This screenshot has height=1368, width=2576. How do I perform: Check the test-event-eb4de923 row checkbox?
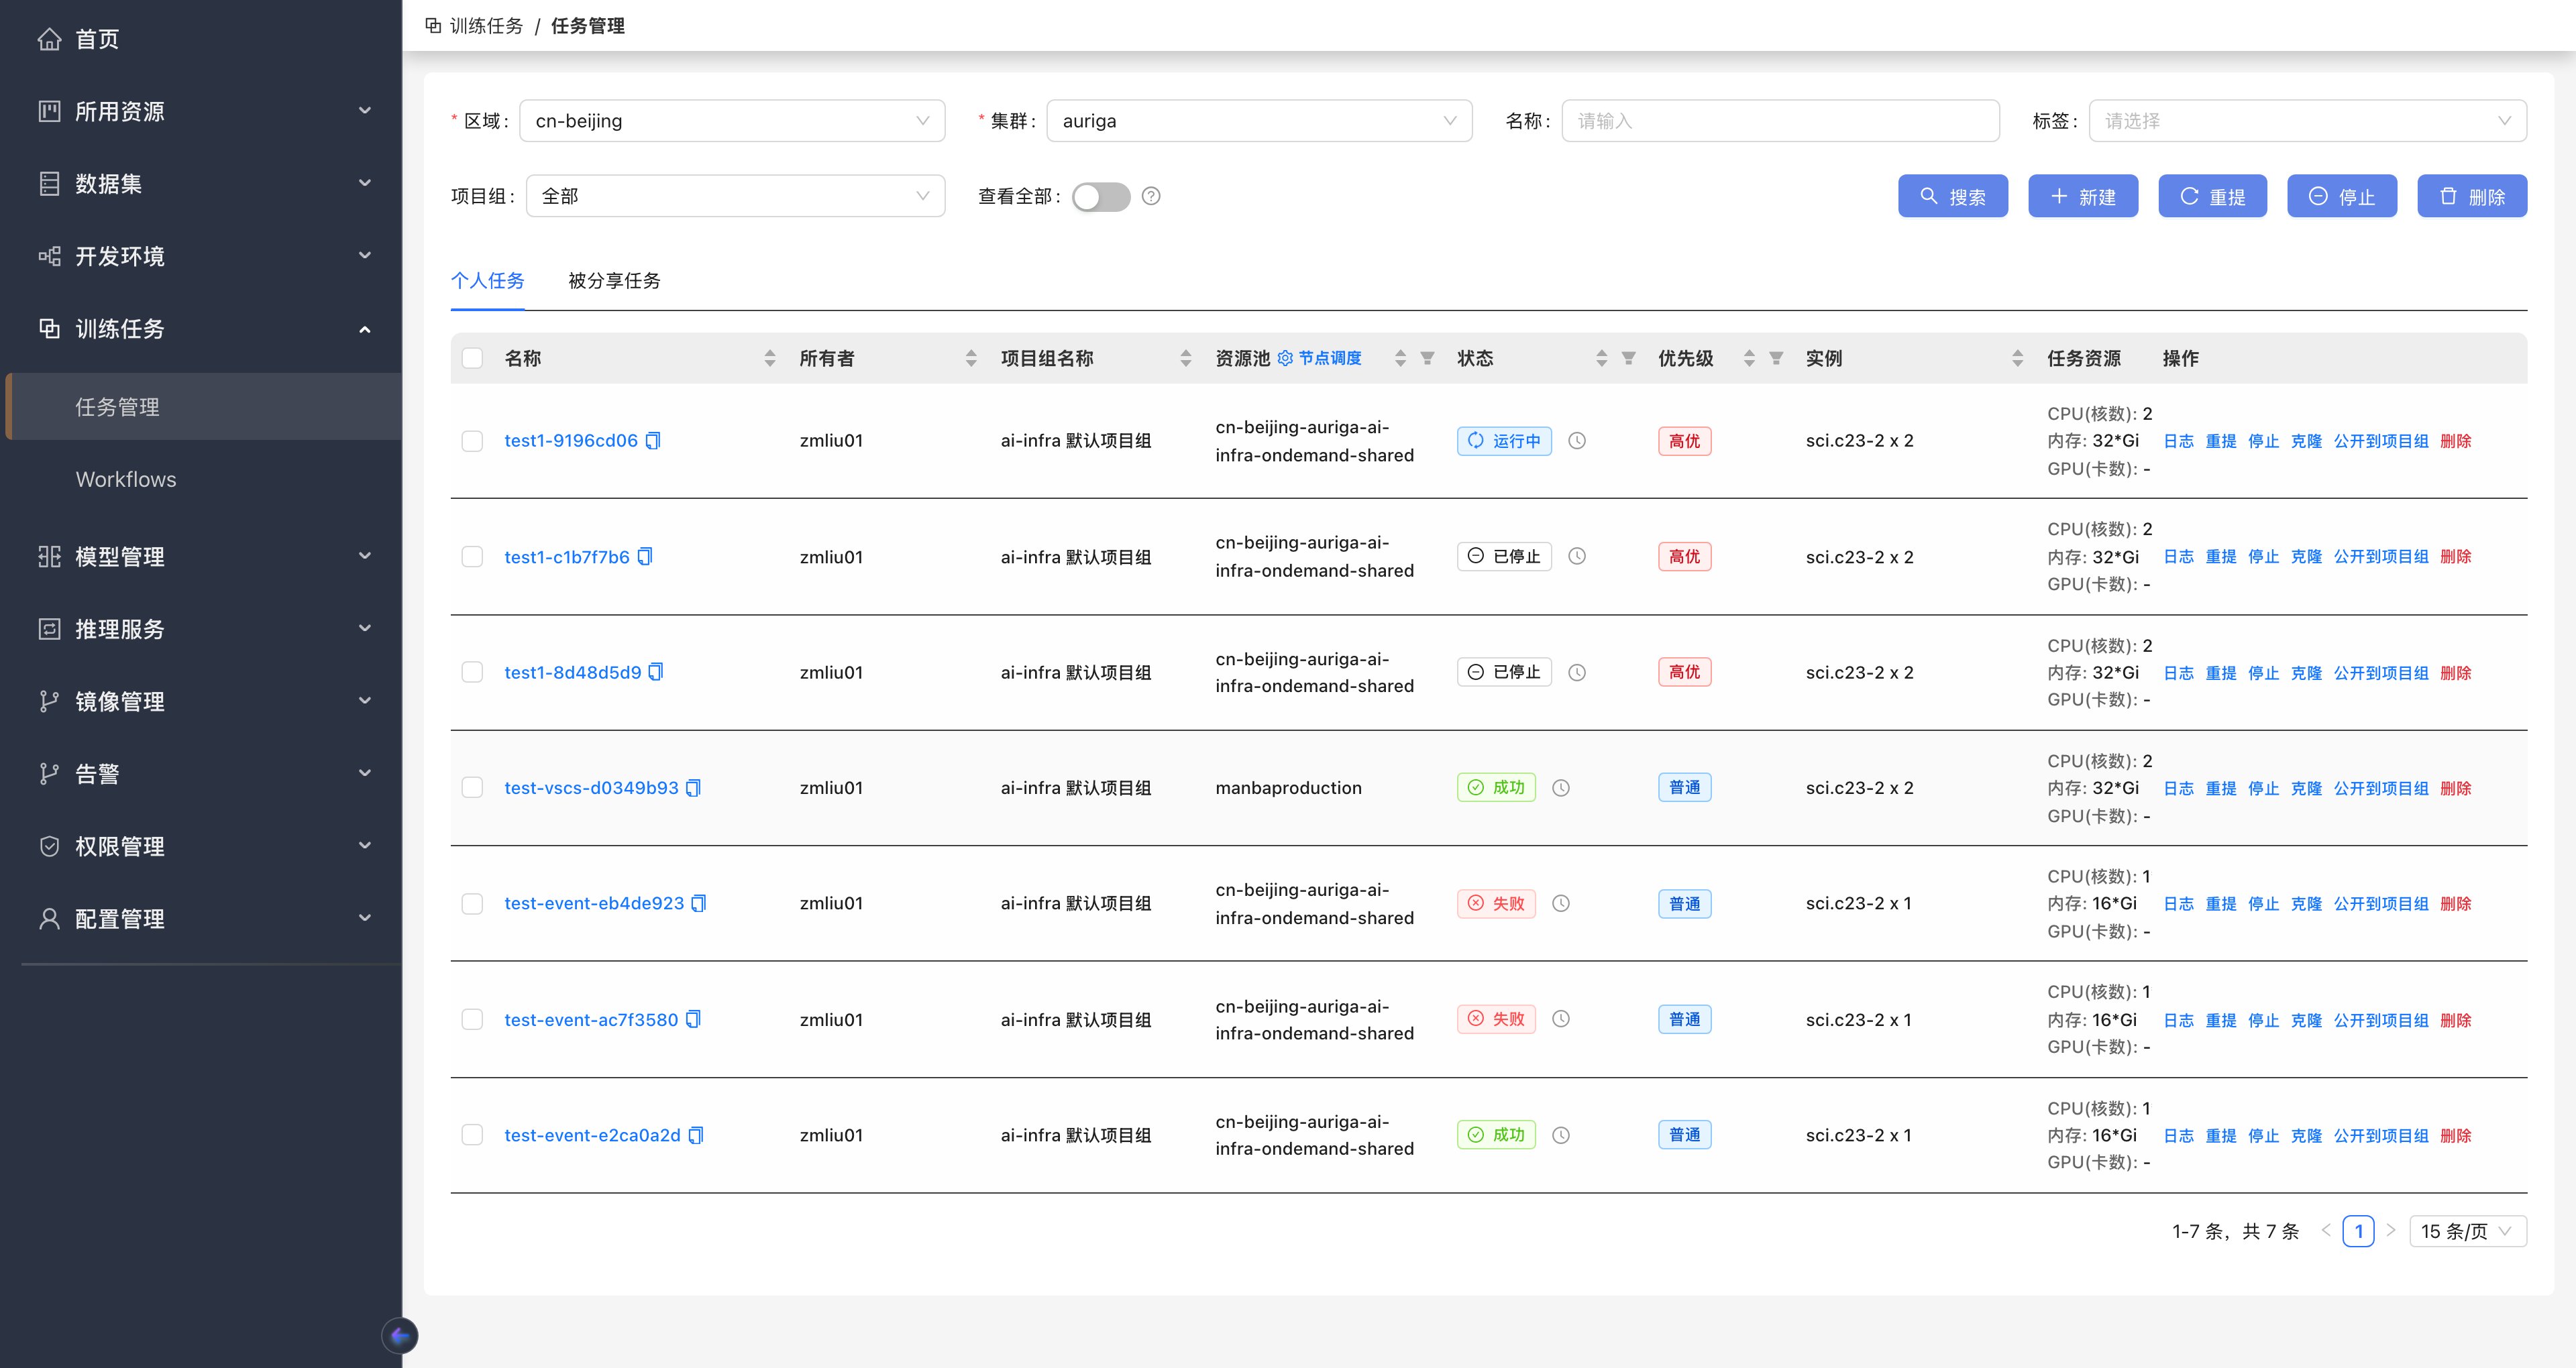[472, 904]
